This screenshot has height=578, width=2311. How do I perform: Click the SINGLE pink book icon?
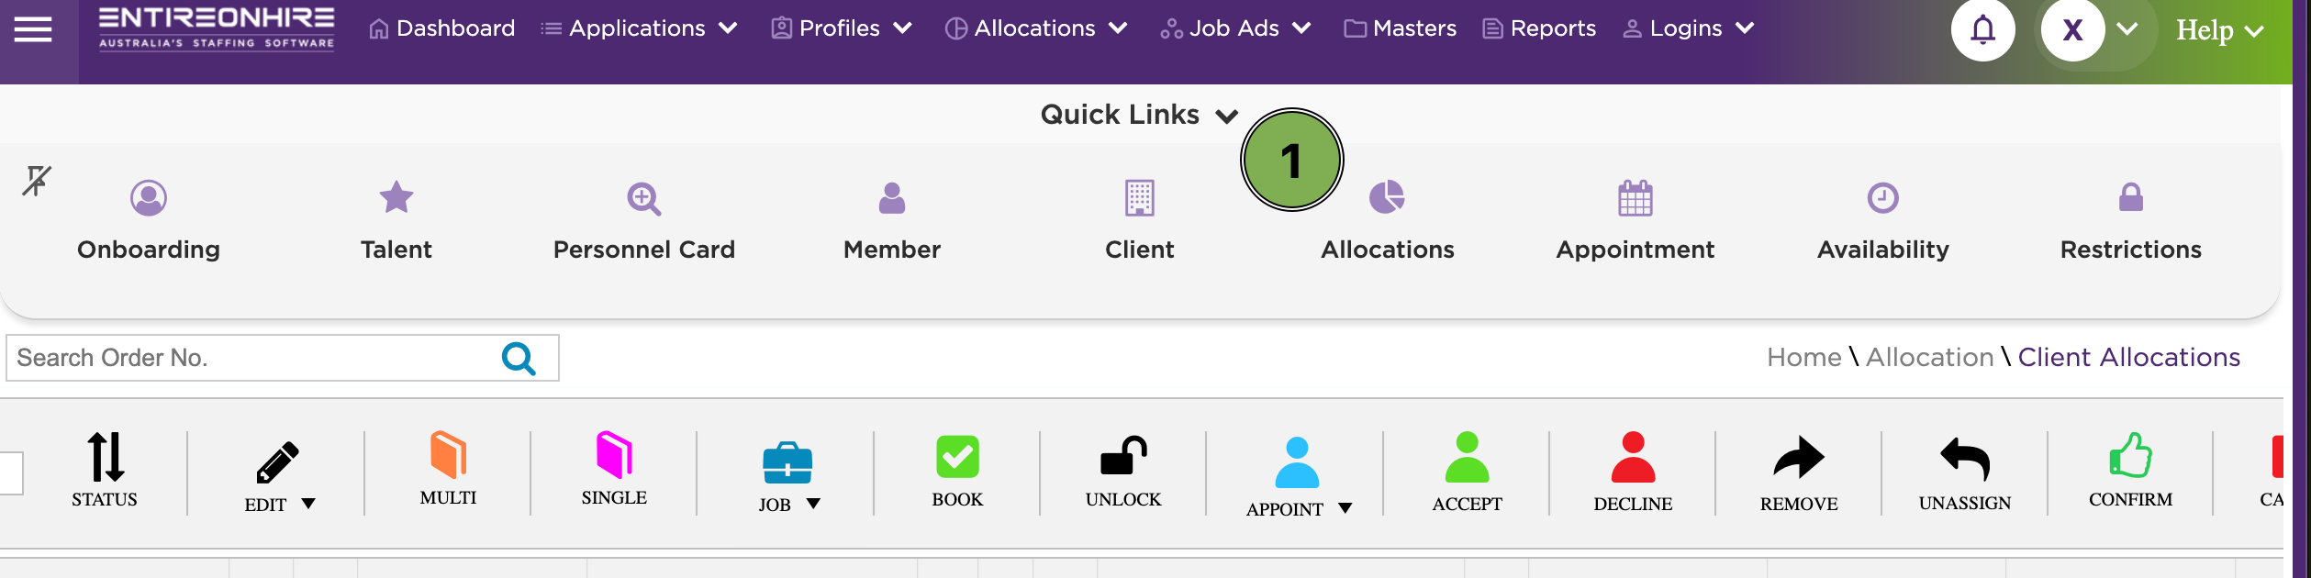click(x=614, y=455)
